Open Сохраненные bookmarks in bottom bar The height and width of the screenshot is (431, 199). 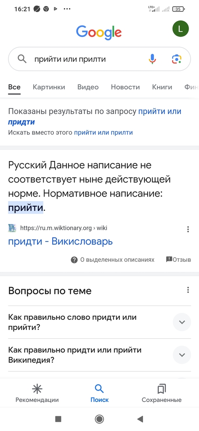pyautogui.click(x=161, y=389)
